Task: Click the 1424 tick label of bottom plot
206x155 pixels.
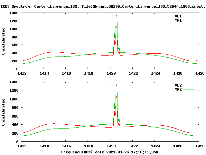Action: click(155, 146)
